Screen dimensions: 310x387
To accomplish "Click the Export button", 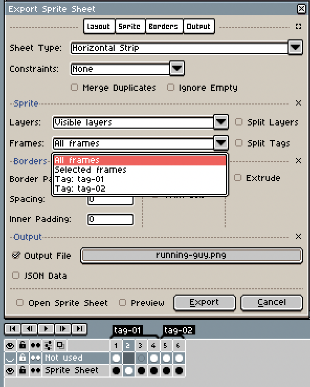I will tap(204, 302).
